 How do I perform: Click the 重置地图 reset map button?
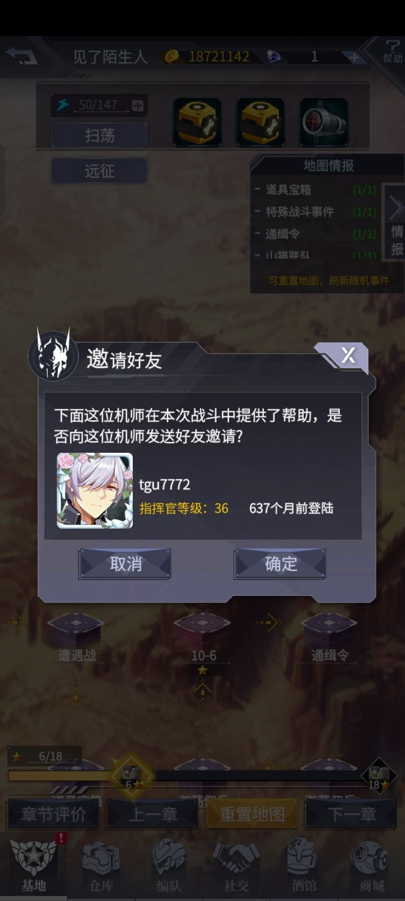point(252,814)
